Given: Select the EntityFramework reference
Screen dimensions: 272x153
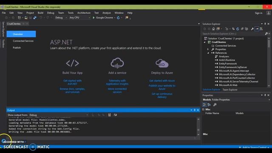Looking at the screenshot, I should click(x=228, y=64).
